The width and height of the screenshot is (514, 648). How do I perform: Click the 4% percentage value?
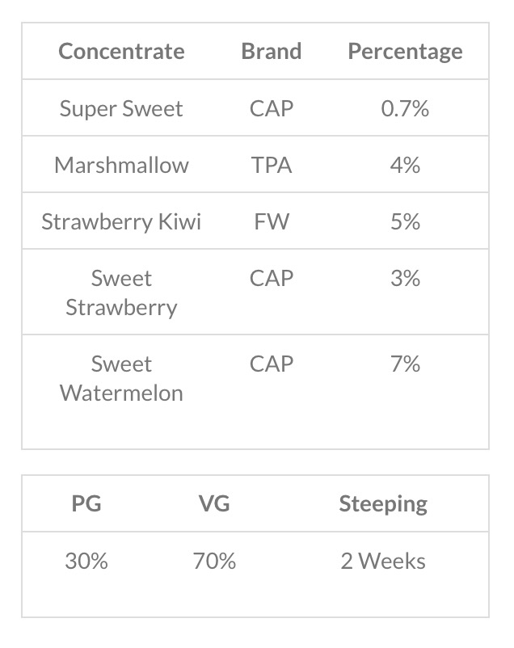405,165
